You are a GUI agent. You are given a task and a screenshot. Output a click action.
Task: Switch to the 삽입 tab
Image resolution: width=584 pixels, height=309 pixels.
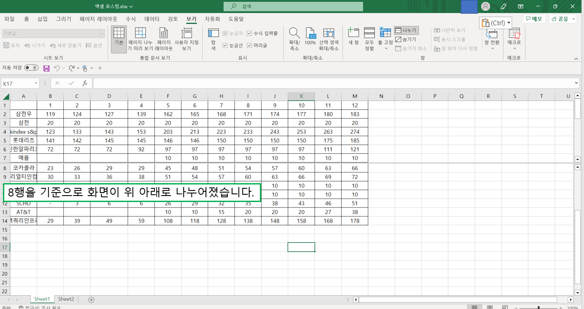click(42, 19)
